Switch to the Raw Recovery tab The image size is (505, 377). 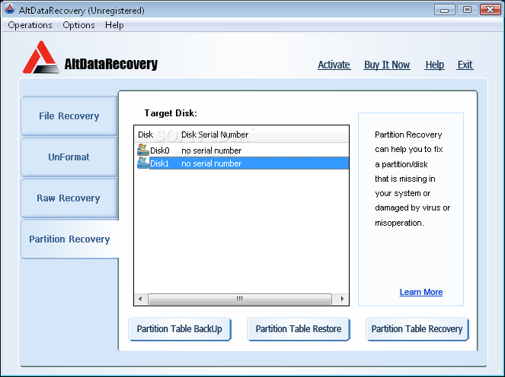click(69, 198)
